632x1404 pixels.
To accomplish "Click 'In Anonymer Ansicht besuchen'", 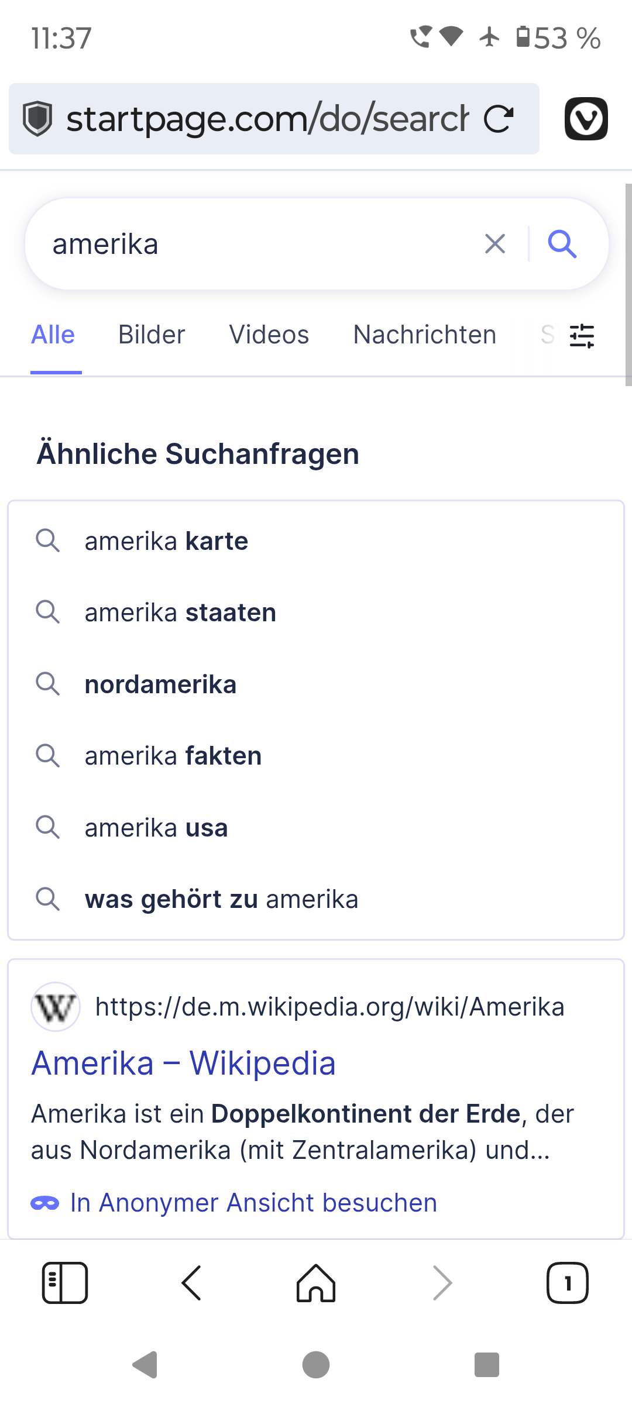I will [x=253, y=1203].
